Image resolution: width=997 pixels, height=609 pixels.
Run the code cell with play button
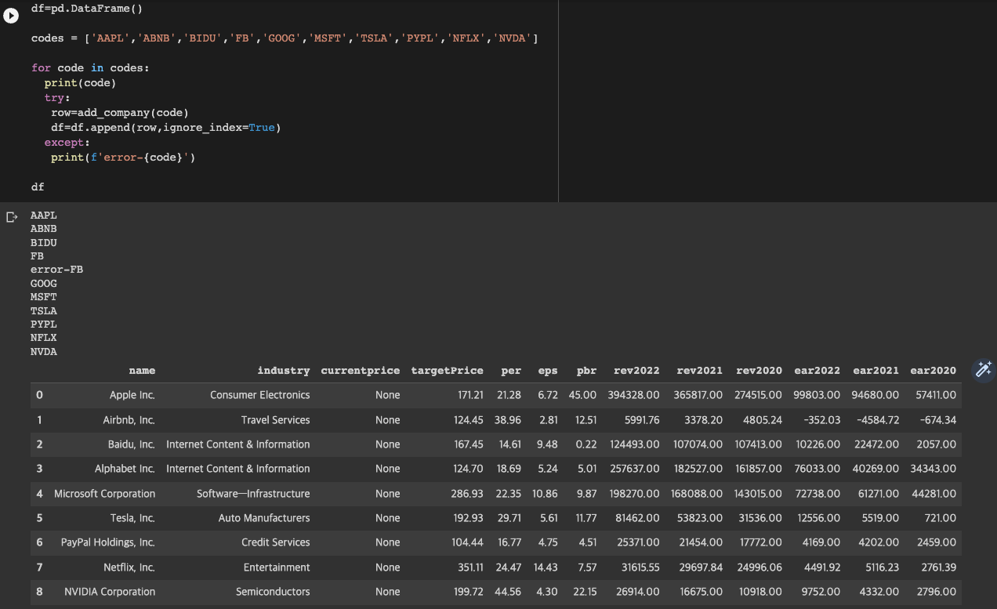11,16
